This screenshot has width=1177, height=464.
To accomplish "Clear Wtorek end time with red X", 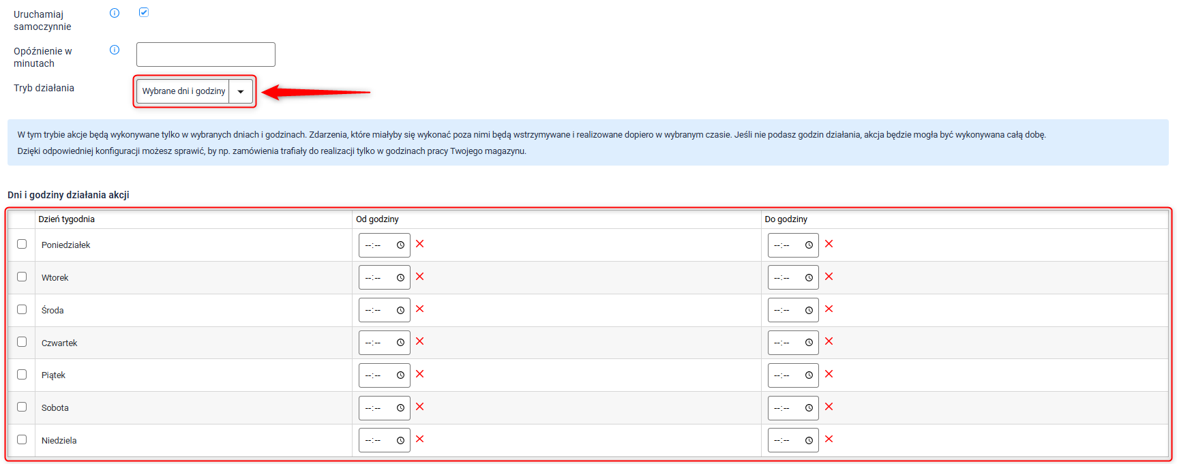I will 829,277.
